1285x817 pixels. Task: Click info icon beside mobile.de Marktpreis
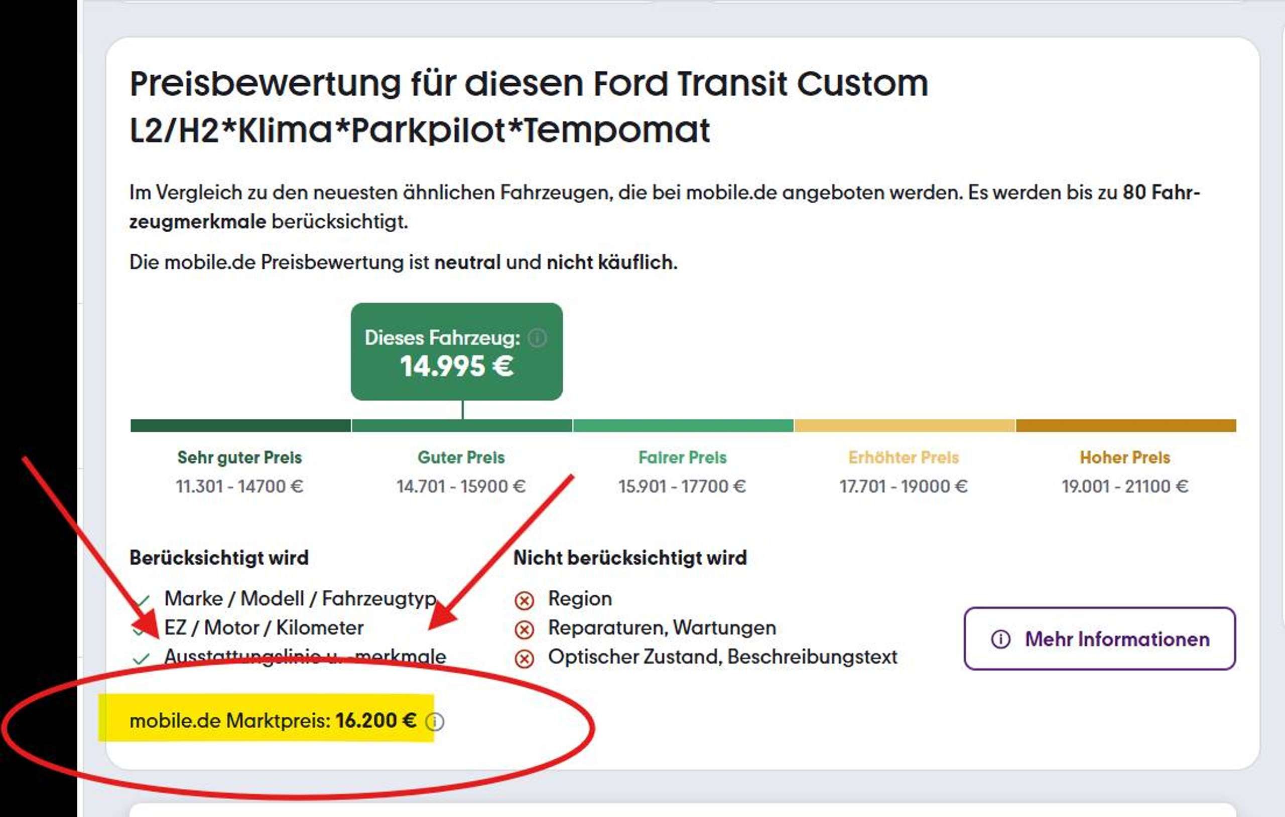point(434,722)
